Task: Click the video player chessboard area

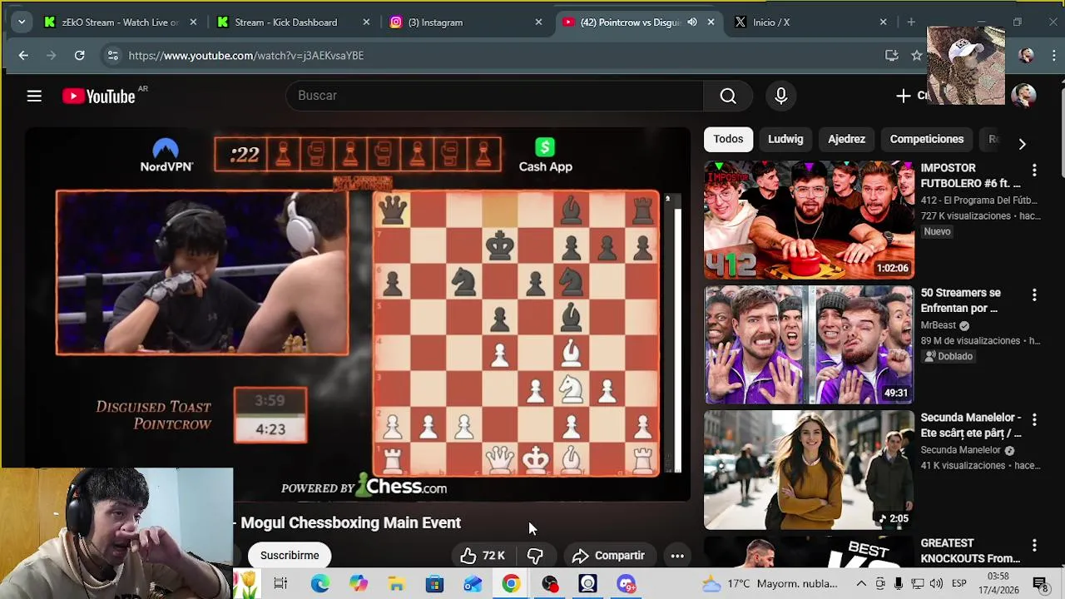Action: (x=516, y=334)
